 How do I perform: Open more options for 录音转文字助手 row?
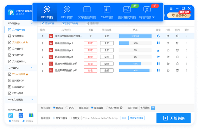point(187,36)
